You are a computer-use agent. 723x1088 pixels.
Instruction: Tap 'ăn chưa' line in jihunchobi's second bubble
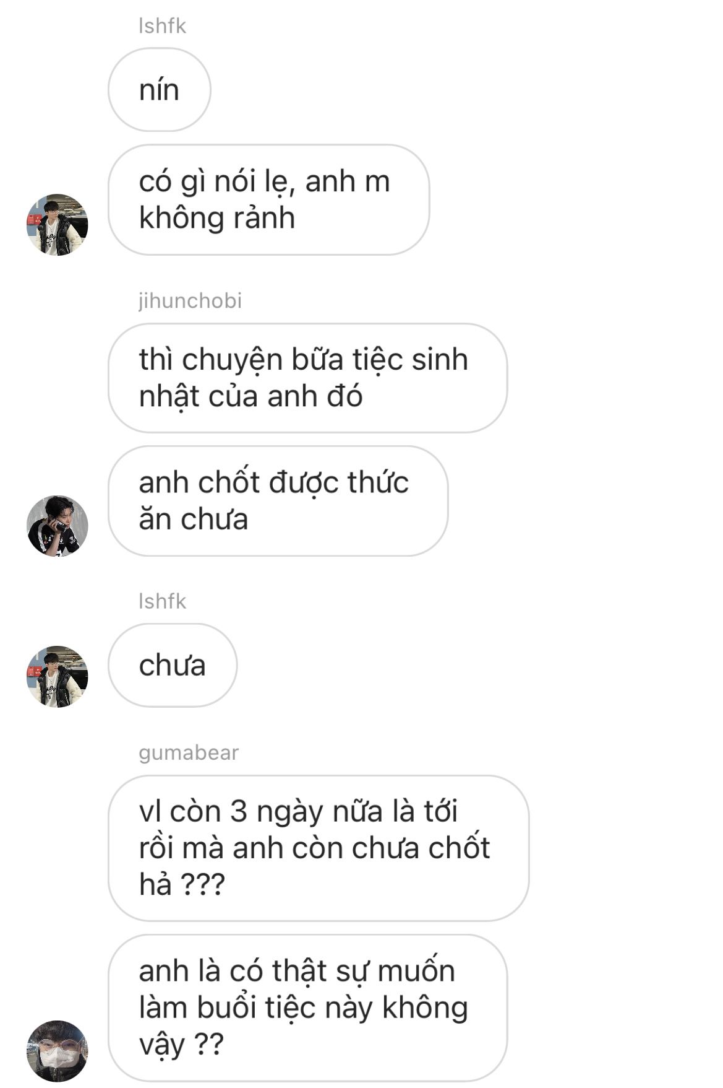click(194, 520)
